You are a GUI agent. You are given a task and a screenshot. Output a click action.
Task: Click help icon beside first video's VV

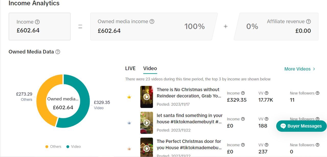pyautogui.click(x=266, y=93)
